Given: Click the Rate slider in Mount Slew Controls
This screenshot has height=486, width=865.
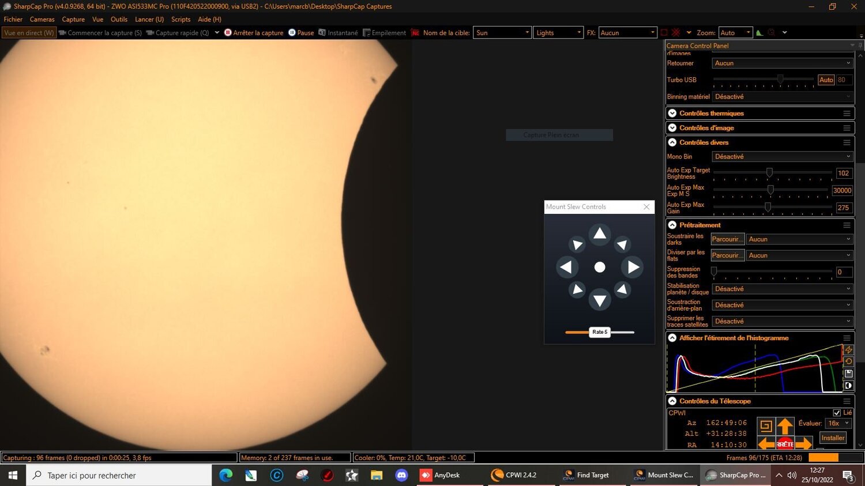Looking at the screenshot, I should 600,332.
